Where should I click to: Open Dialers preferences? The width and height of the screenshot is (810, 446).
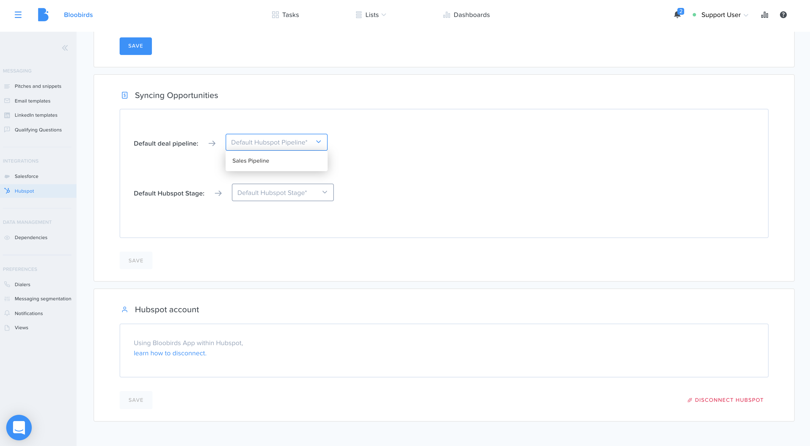pos(22,284)
